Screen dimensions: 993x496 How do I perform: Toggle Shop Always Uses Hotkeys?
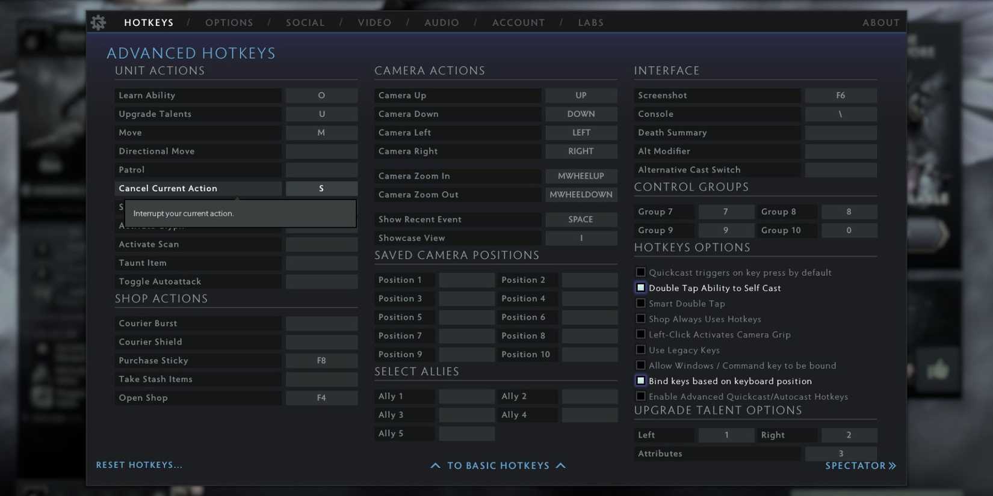[x=641, y=319]
